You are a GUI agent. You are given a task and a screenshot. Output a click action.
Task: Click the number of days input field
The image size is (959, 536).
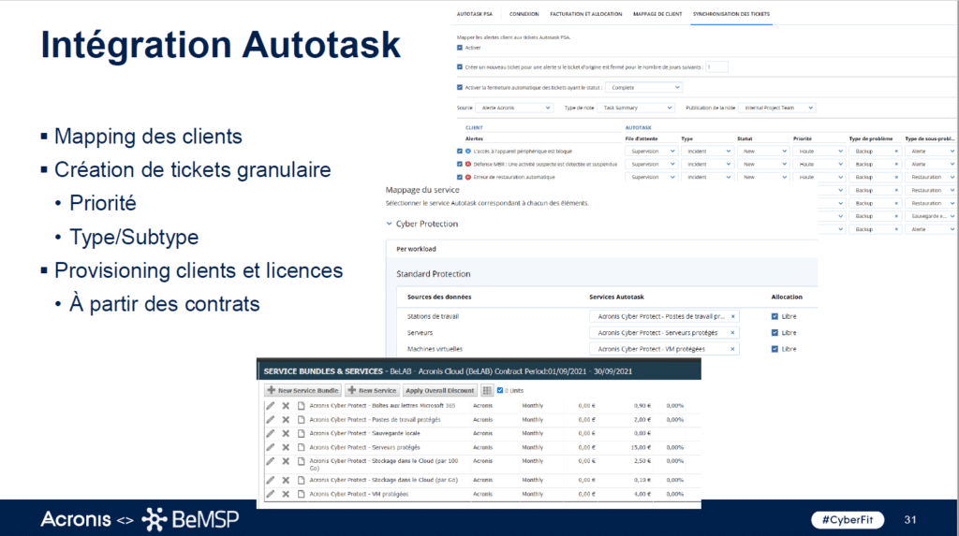coord(716,67)
